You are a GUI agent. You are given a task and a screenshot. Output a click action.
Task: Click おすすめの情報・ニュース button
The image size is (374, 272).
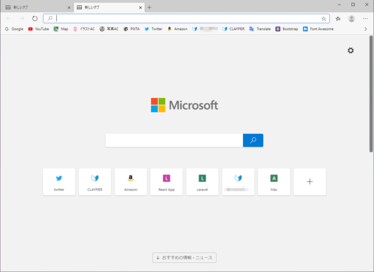tap(184, 258)
